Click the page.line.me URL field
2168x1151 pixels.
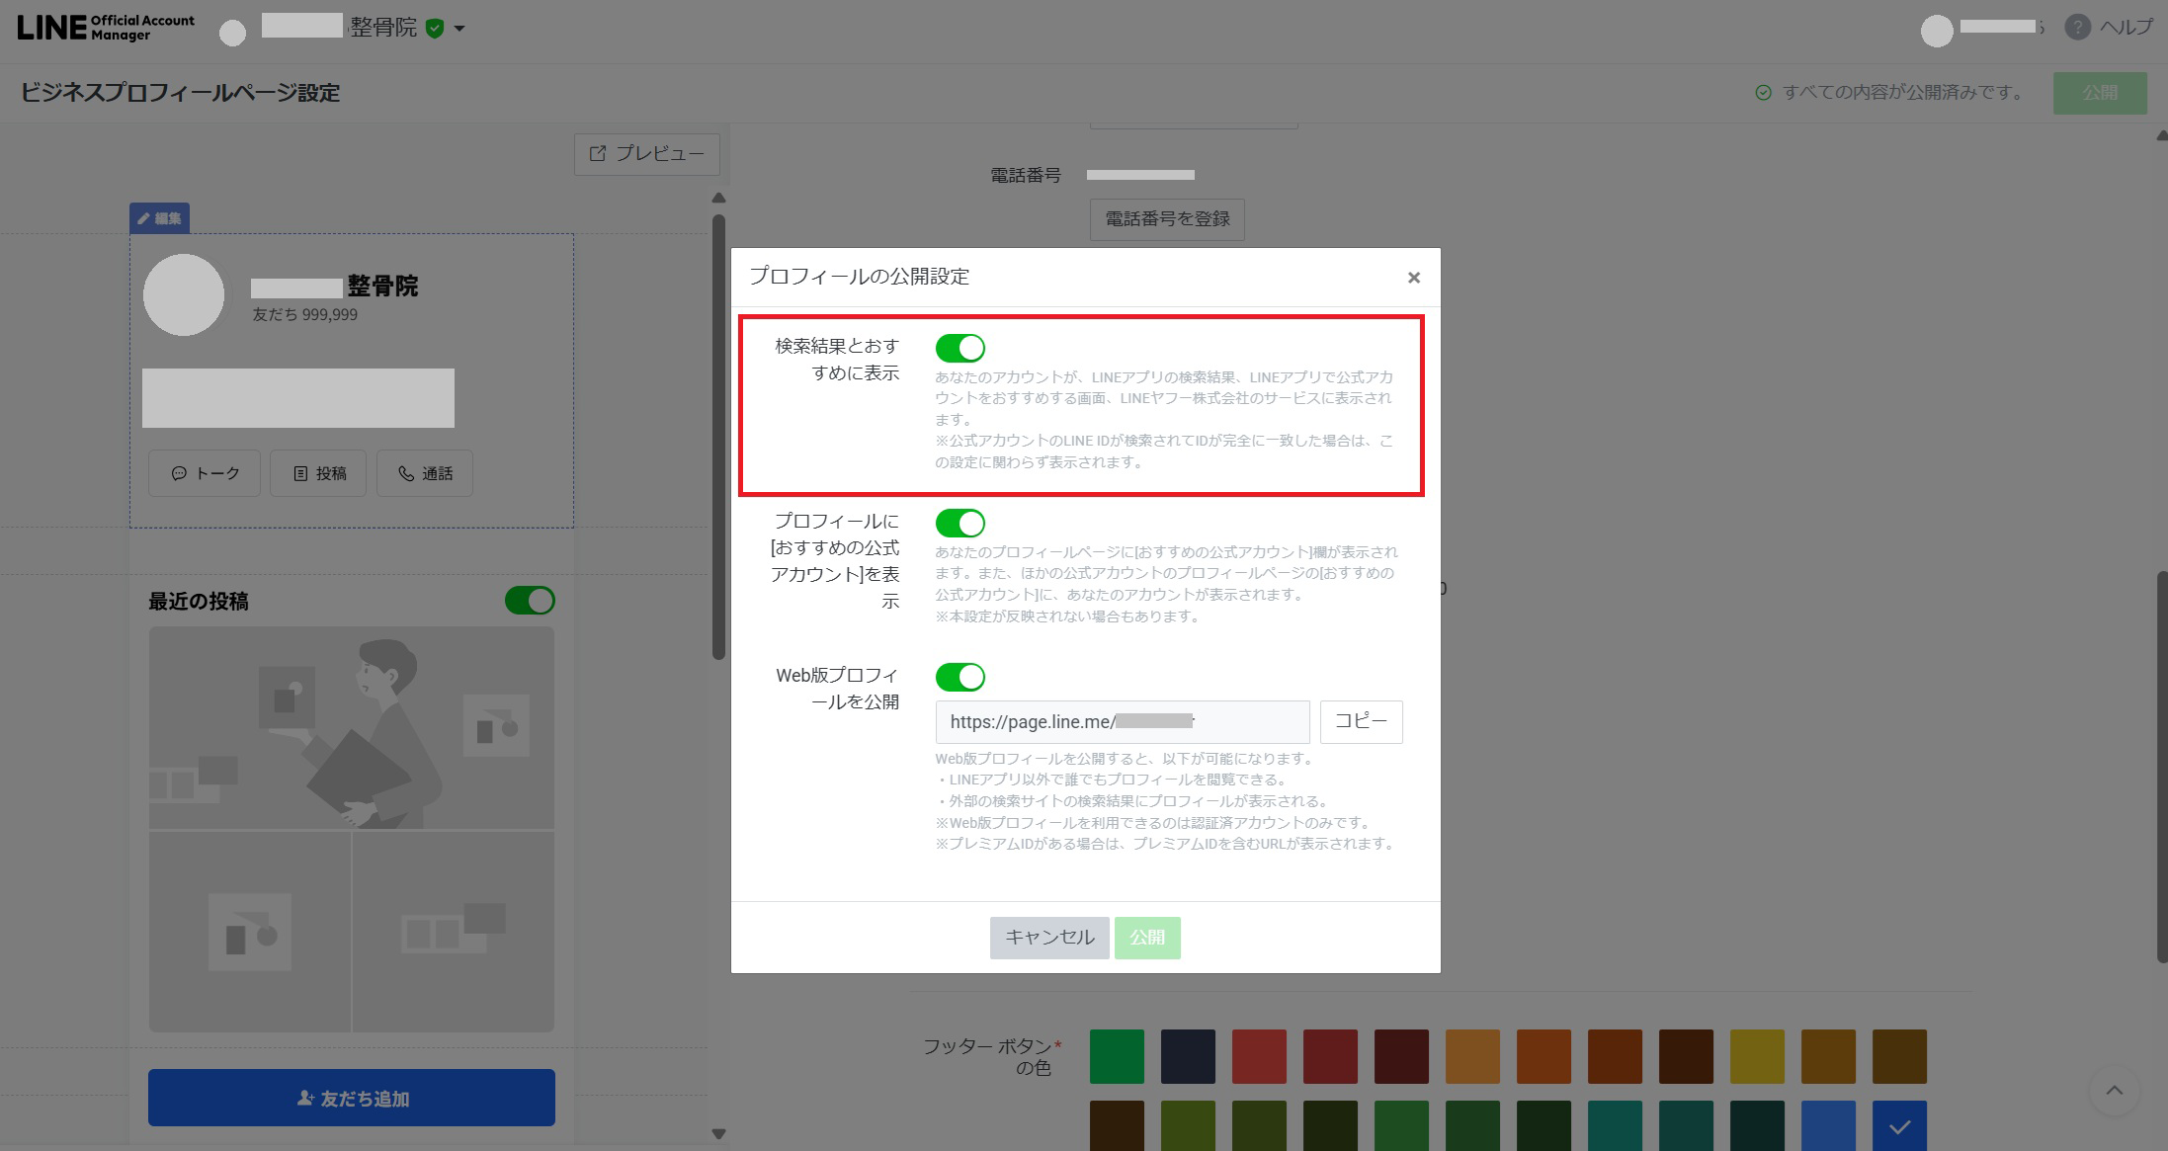point(1123,722)
